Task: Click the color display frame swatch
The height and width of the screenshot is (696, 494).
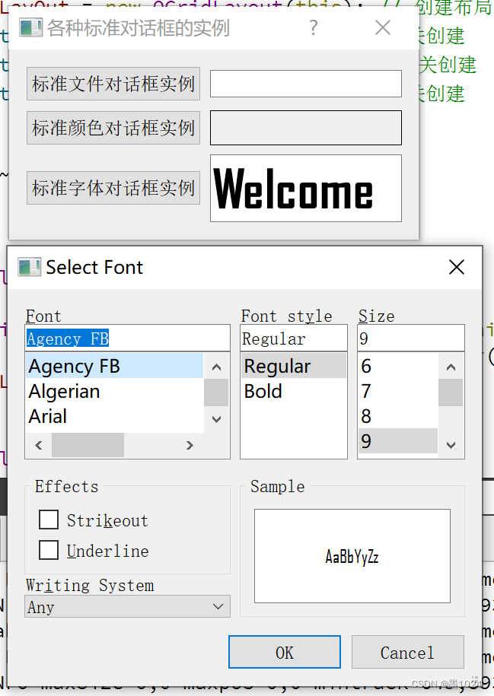Action: (306, 128)
